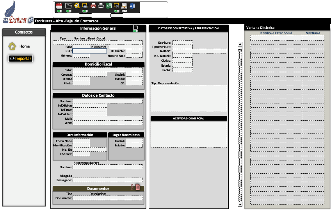Viewport: 331px width, 210px height.
Task: Click the scroll down arrow of list scrollbar
Action: point(240,205)
